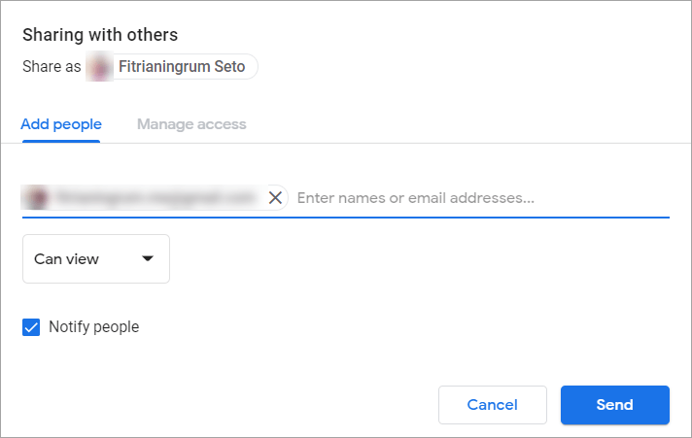This screenshot has height=438, width=692.
Task: Click the Sharing with others heading
Action: [x=100, y=35]
